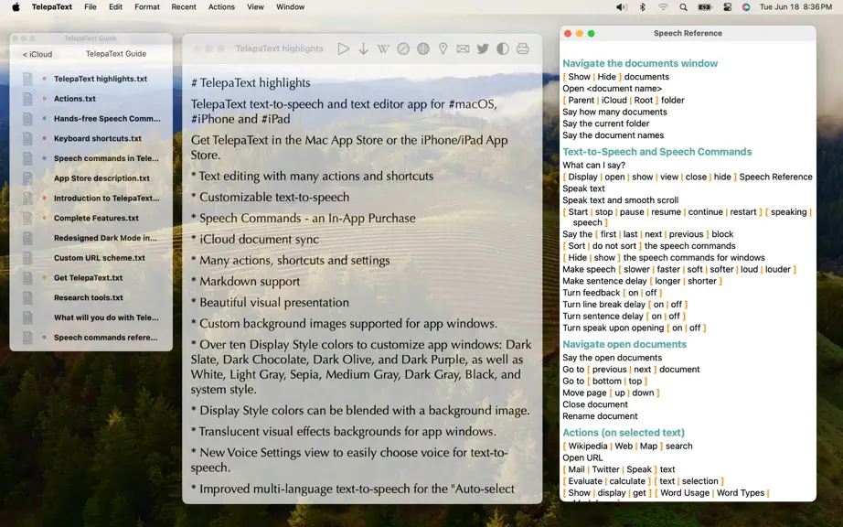This screenshot has width=843, height=527.
Task: Mail text using the envelope icon
Action: click(463, 48)
